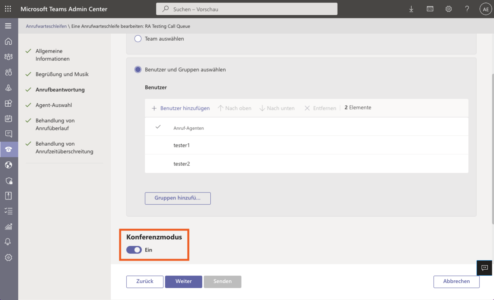Viewport: 494px width, 300px height.
Task: Open the Voice phone sidebar icon
Action: point(8,149)
